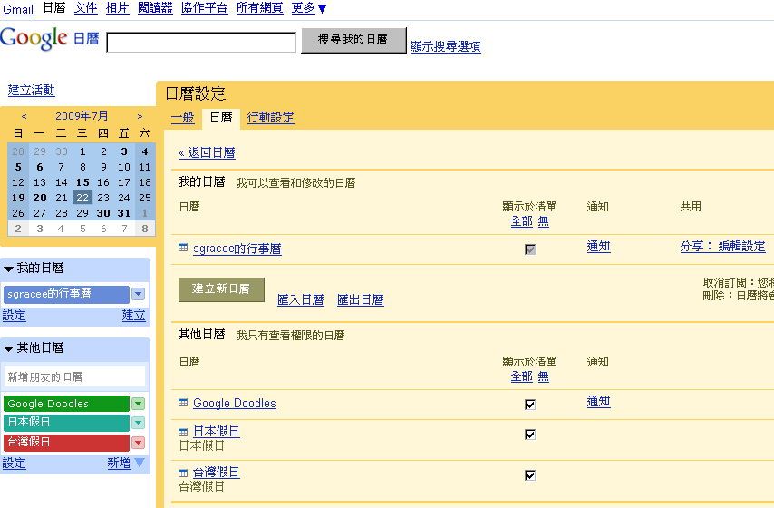Screen dimensions: 774x508
Task: Select the 日曆 settings tab
Action: pos(220,118)
